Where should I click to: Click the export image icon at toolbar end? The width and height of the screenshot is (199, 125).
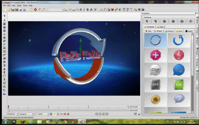143,9
